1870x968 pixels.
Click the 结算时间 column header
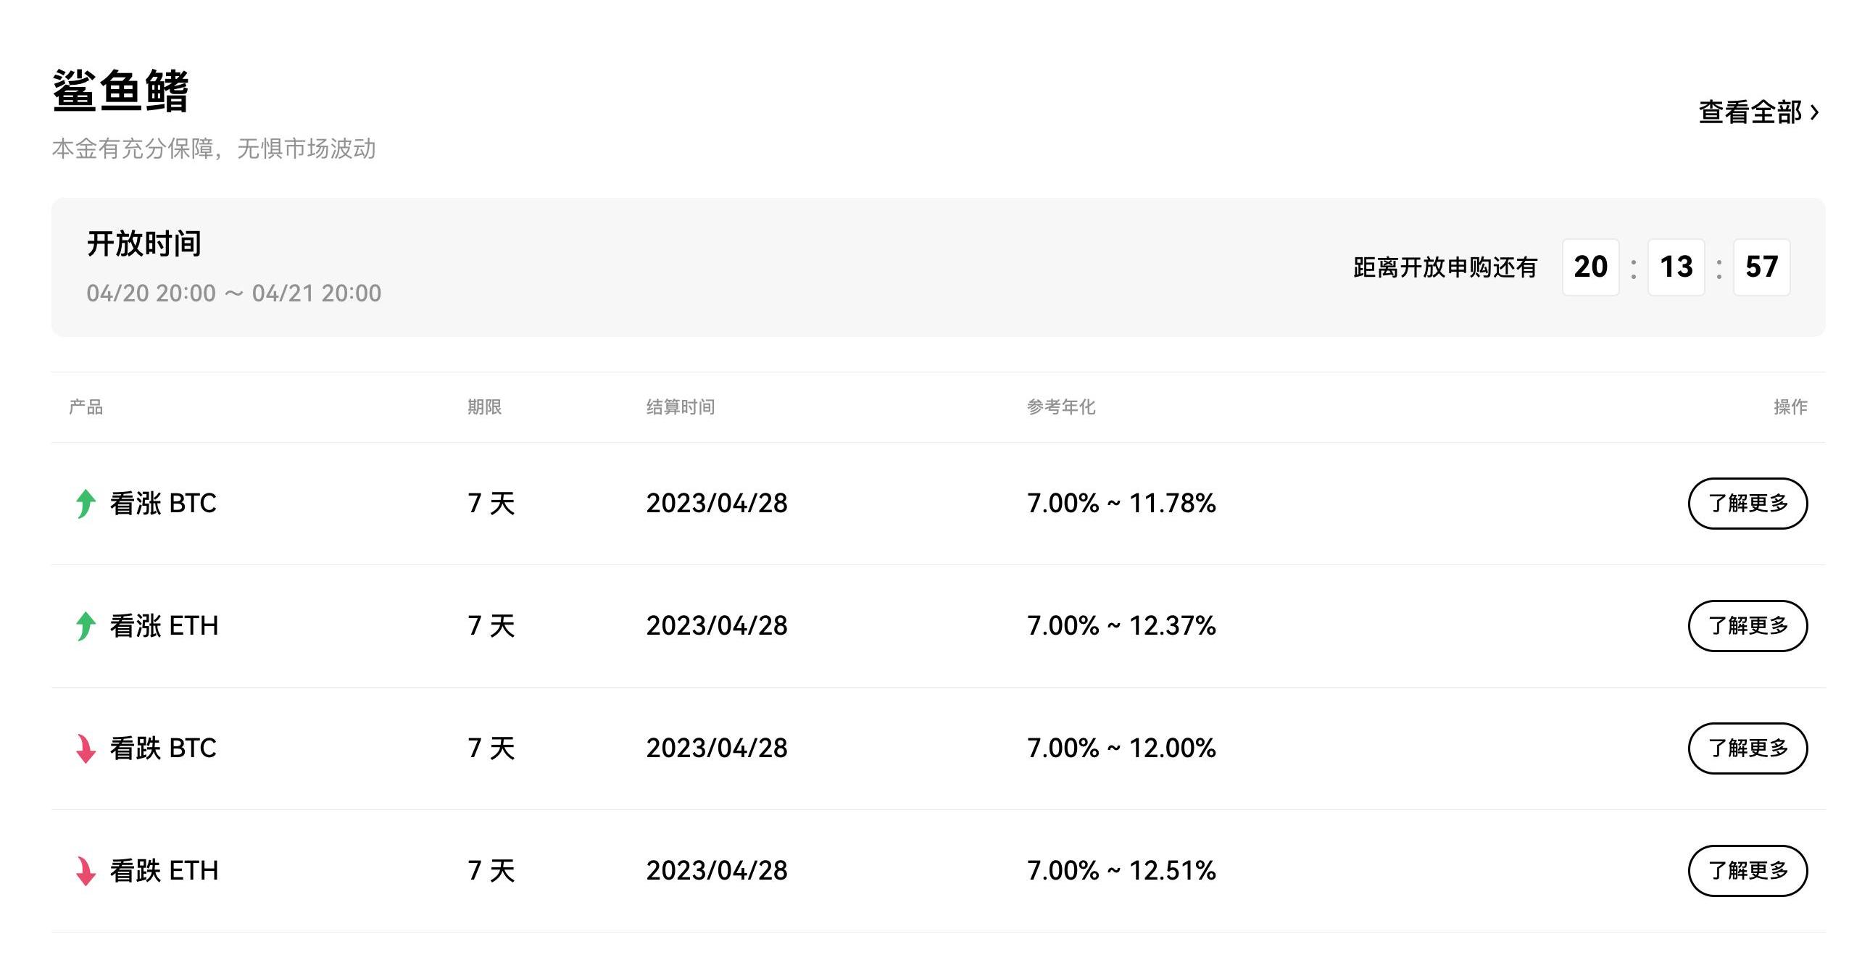coord(680,407)
